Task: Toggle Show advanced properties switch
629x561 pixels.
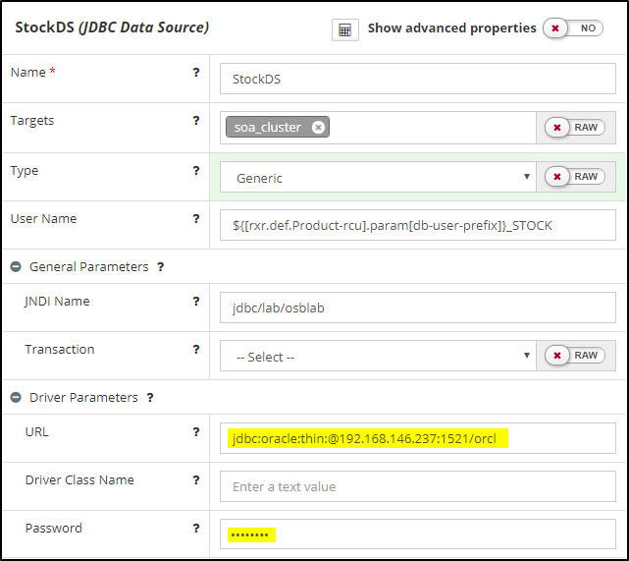Action: coord(576,28)
